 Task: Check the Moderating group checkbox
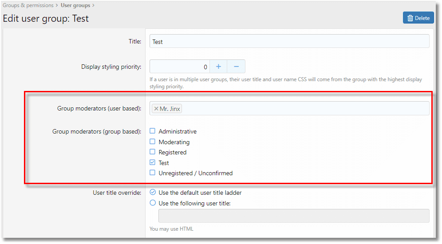click(x=153, y=142)
